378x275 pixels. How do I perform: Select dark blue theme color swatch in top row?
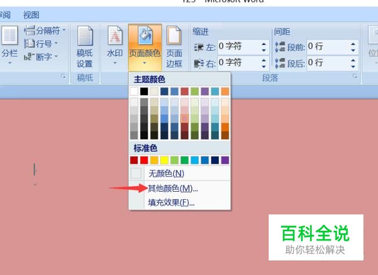(x=164, y=91)
